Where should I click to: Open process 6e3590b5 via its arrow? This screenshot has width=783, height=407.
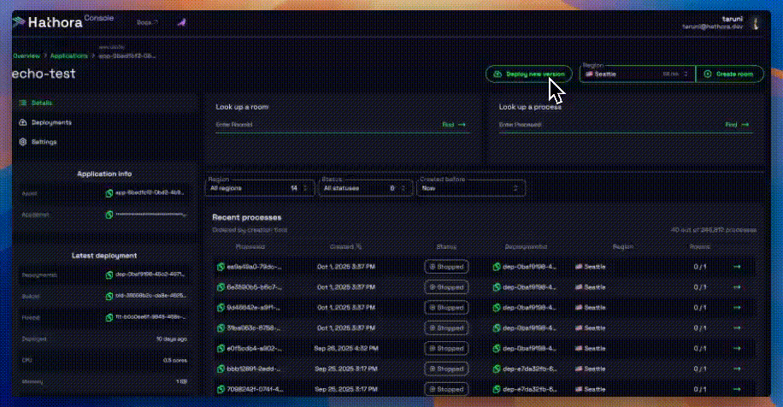737,287
